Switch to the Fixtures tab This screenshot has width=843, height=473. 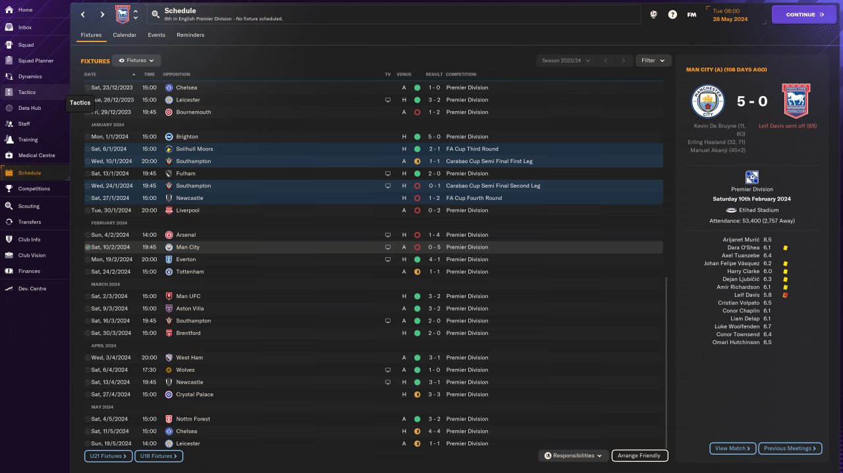pos(92,35)
